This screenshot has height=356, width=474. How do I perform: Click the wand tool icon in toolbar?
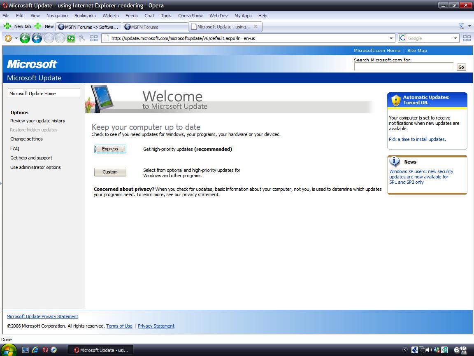coord(81,38)
